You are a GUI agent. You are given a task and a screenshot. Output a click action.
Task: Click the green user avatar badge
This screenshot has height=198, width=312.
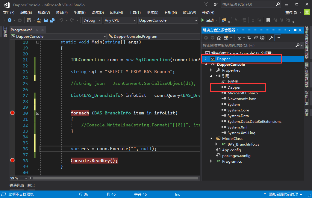click(307, 12)
